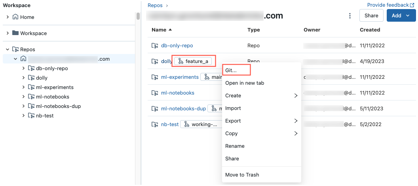The width and height of the screenshot is (418, 186).
Task: Select nb-test in the sidebar tree
Action: click(x=45, y=116)
